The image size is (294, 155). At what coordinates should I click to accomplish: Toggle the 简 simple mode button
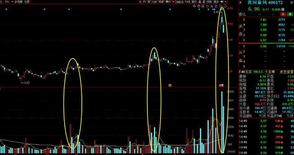click(x=149, y=2)
